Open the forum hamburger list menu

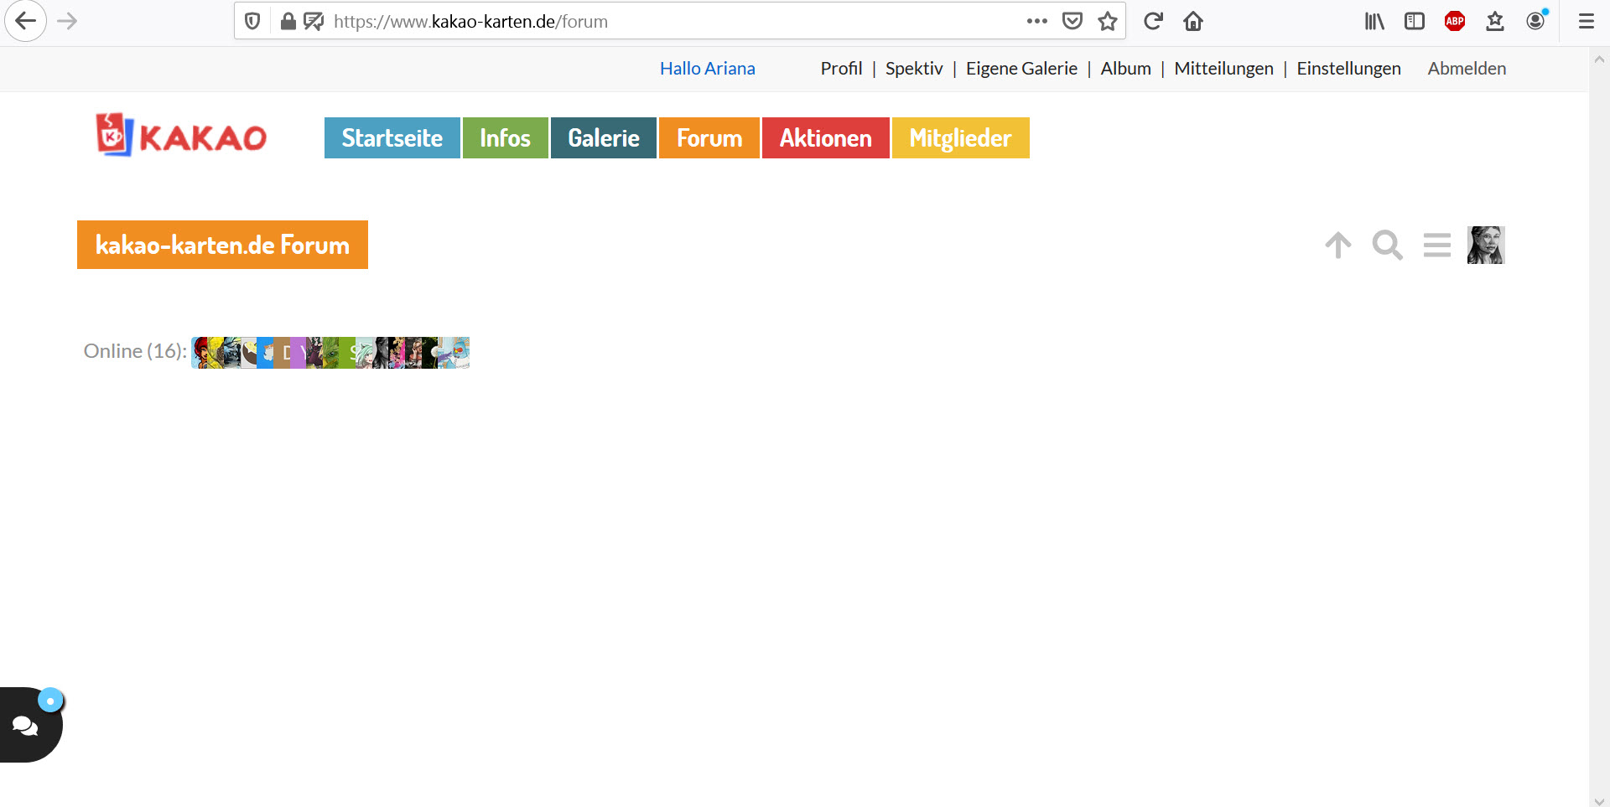pyautogui.click(x=1436, y=246)
